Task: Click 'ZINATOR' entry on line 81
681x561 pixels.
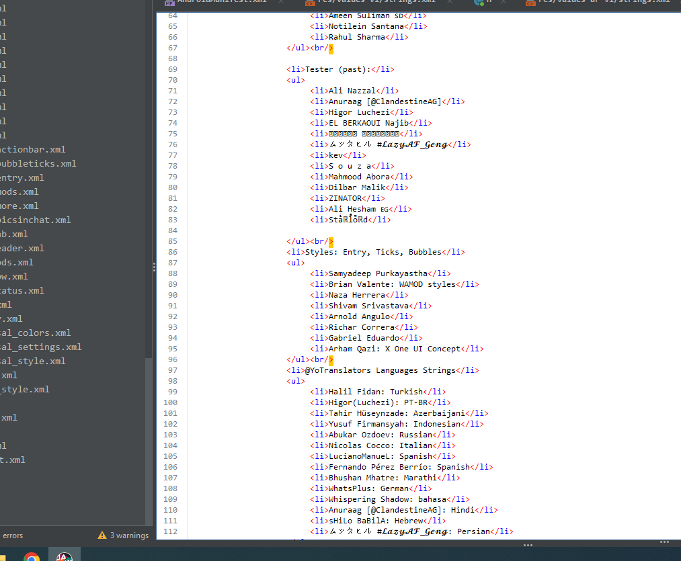Action: pos(345,198)
